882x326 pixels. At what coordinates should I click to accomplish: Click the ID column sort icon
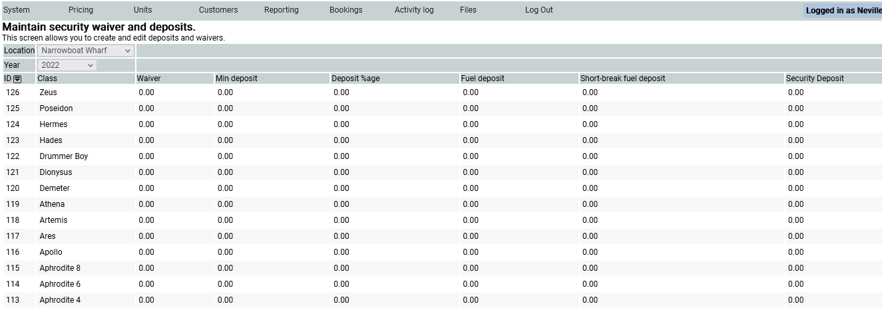[x=17, y=79]
